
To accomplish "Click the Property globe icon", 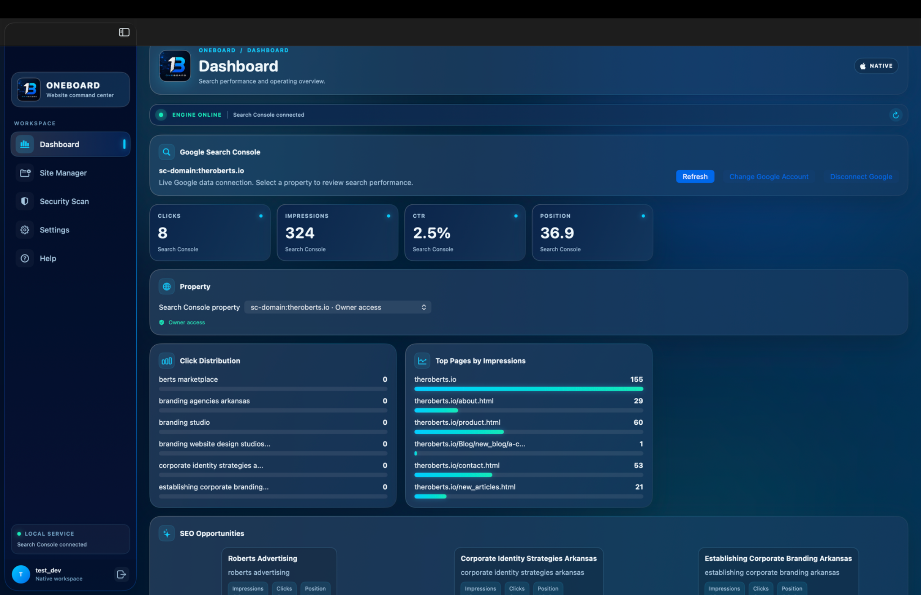I will pyautogui.click(x=166, y=286).
